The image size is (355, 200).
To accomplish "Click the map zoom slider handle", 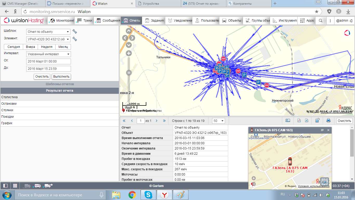I will point(129,73).
